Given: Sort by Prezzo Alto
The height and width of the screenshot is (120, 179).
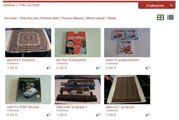Looking at the screenshot, I should tap(50, 18).
